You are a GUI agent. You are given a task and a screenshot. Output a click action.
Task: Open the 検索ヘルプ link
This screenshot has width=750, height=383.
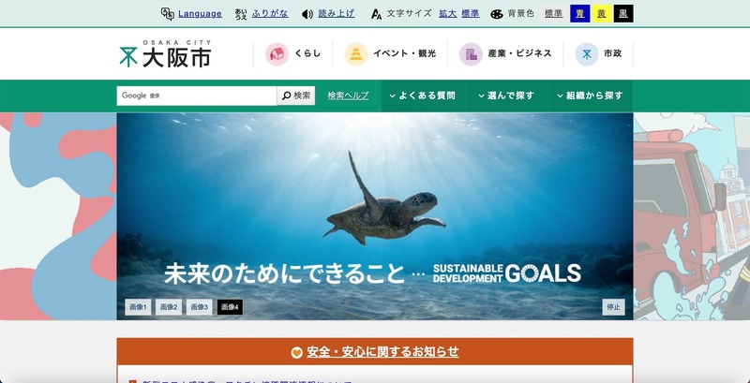[348, 96]
